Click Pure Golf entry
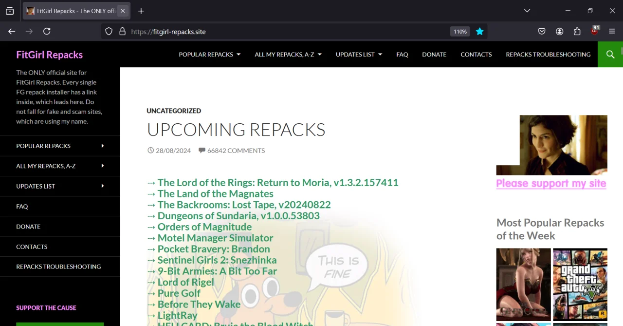The height and width of the screenshot is (326, 623). pos(179,293)
